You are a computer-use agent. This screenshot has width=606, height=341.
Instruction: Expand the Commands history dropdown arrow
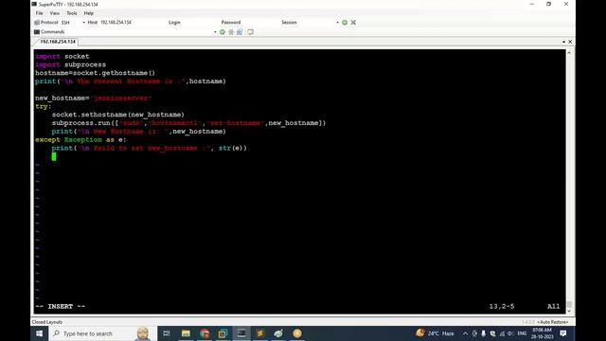point(215,32)
